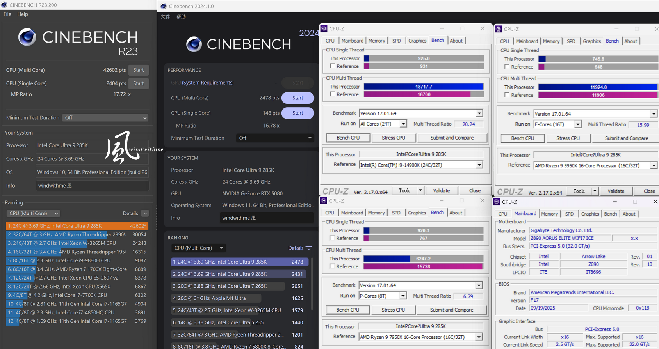Click CPU-Z window icon above the Mainboard tab window
The height and width of the screenshot is (349, 659).
(x=497, y=202)
